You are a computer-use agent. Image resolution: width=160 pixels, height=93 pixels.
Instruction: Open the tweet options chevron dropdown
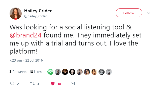coord(148,13)
